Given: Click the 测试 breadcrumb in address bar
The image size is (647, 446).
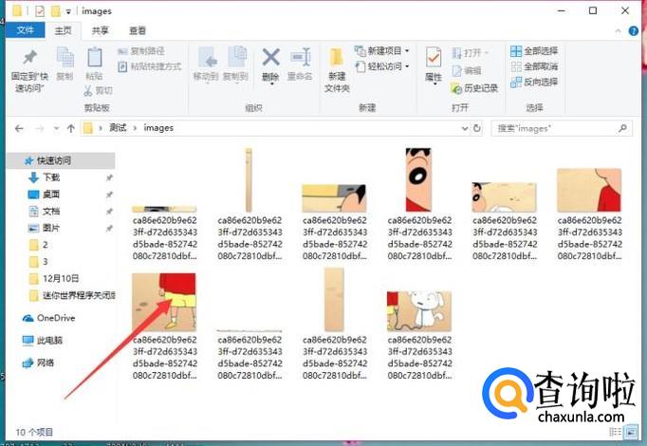Looking at the screenshot, I should click(x=118, y=128).
